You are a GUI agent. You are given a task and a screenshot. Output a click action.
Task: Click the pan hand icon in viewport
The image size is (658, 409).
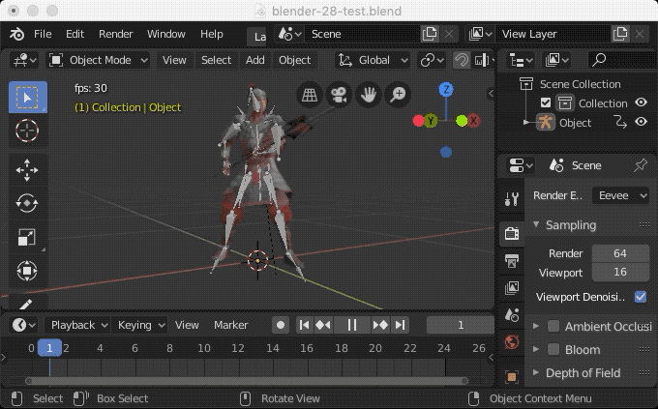(368, 95)
